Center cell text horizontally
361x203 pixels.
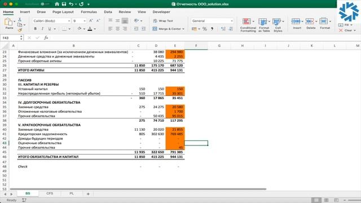click(118, 29)
